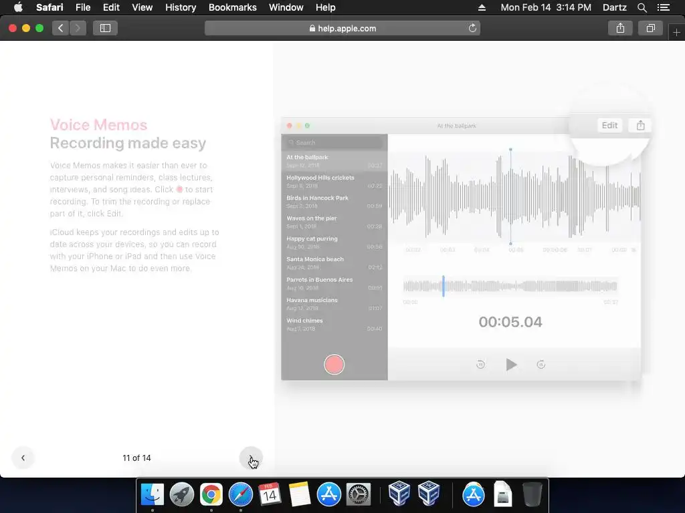Select the At the ballpark recording
The image size is (685, 513).
[334, 161]
